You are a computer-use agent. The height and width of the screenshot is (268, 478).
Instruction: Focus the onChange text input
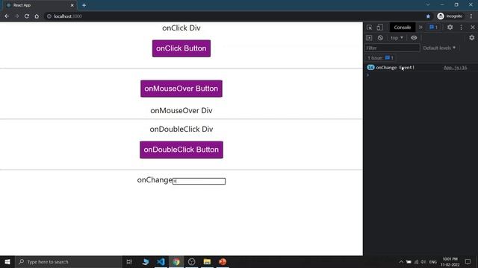tap(199, 181)
